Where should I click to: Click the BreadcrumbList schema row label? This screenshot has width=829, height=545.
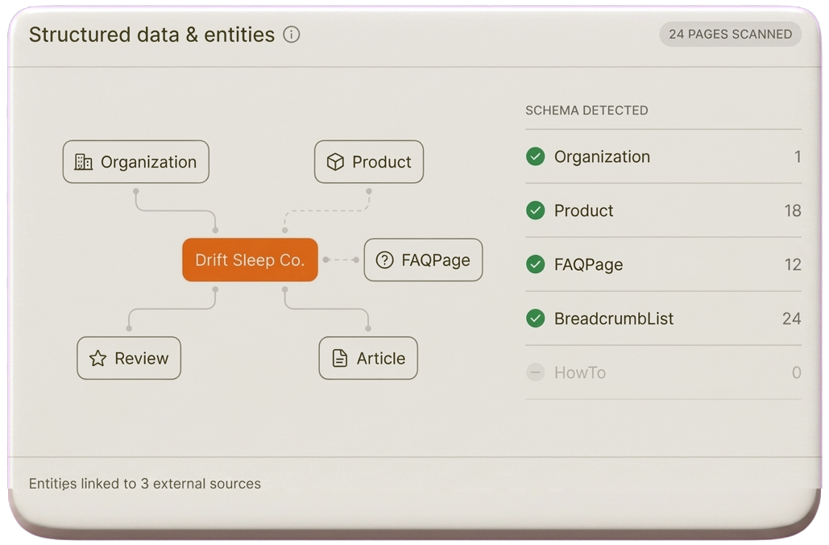(x=614, y=318)
